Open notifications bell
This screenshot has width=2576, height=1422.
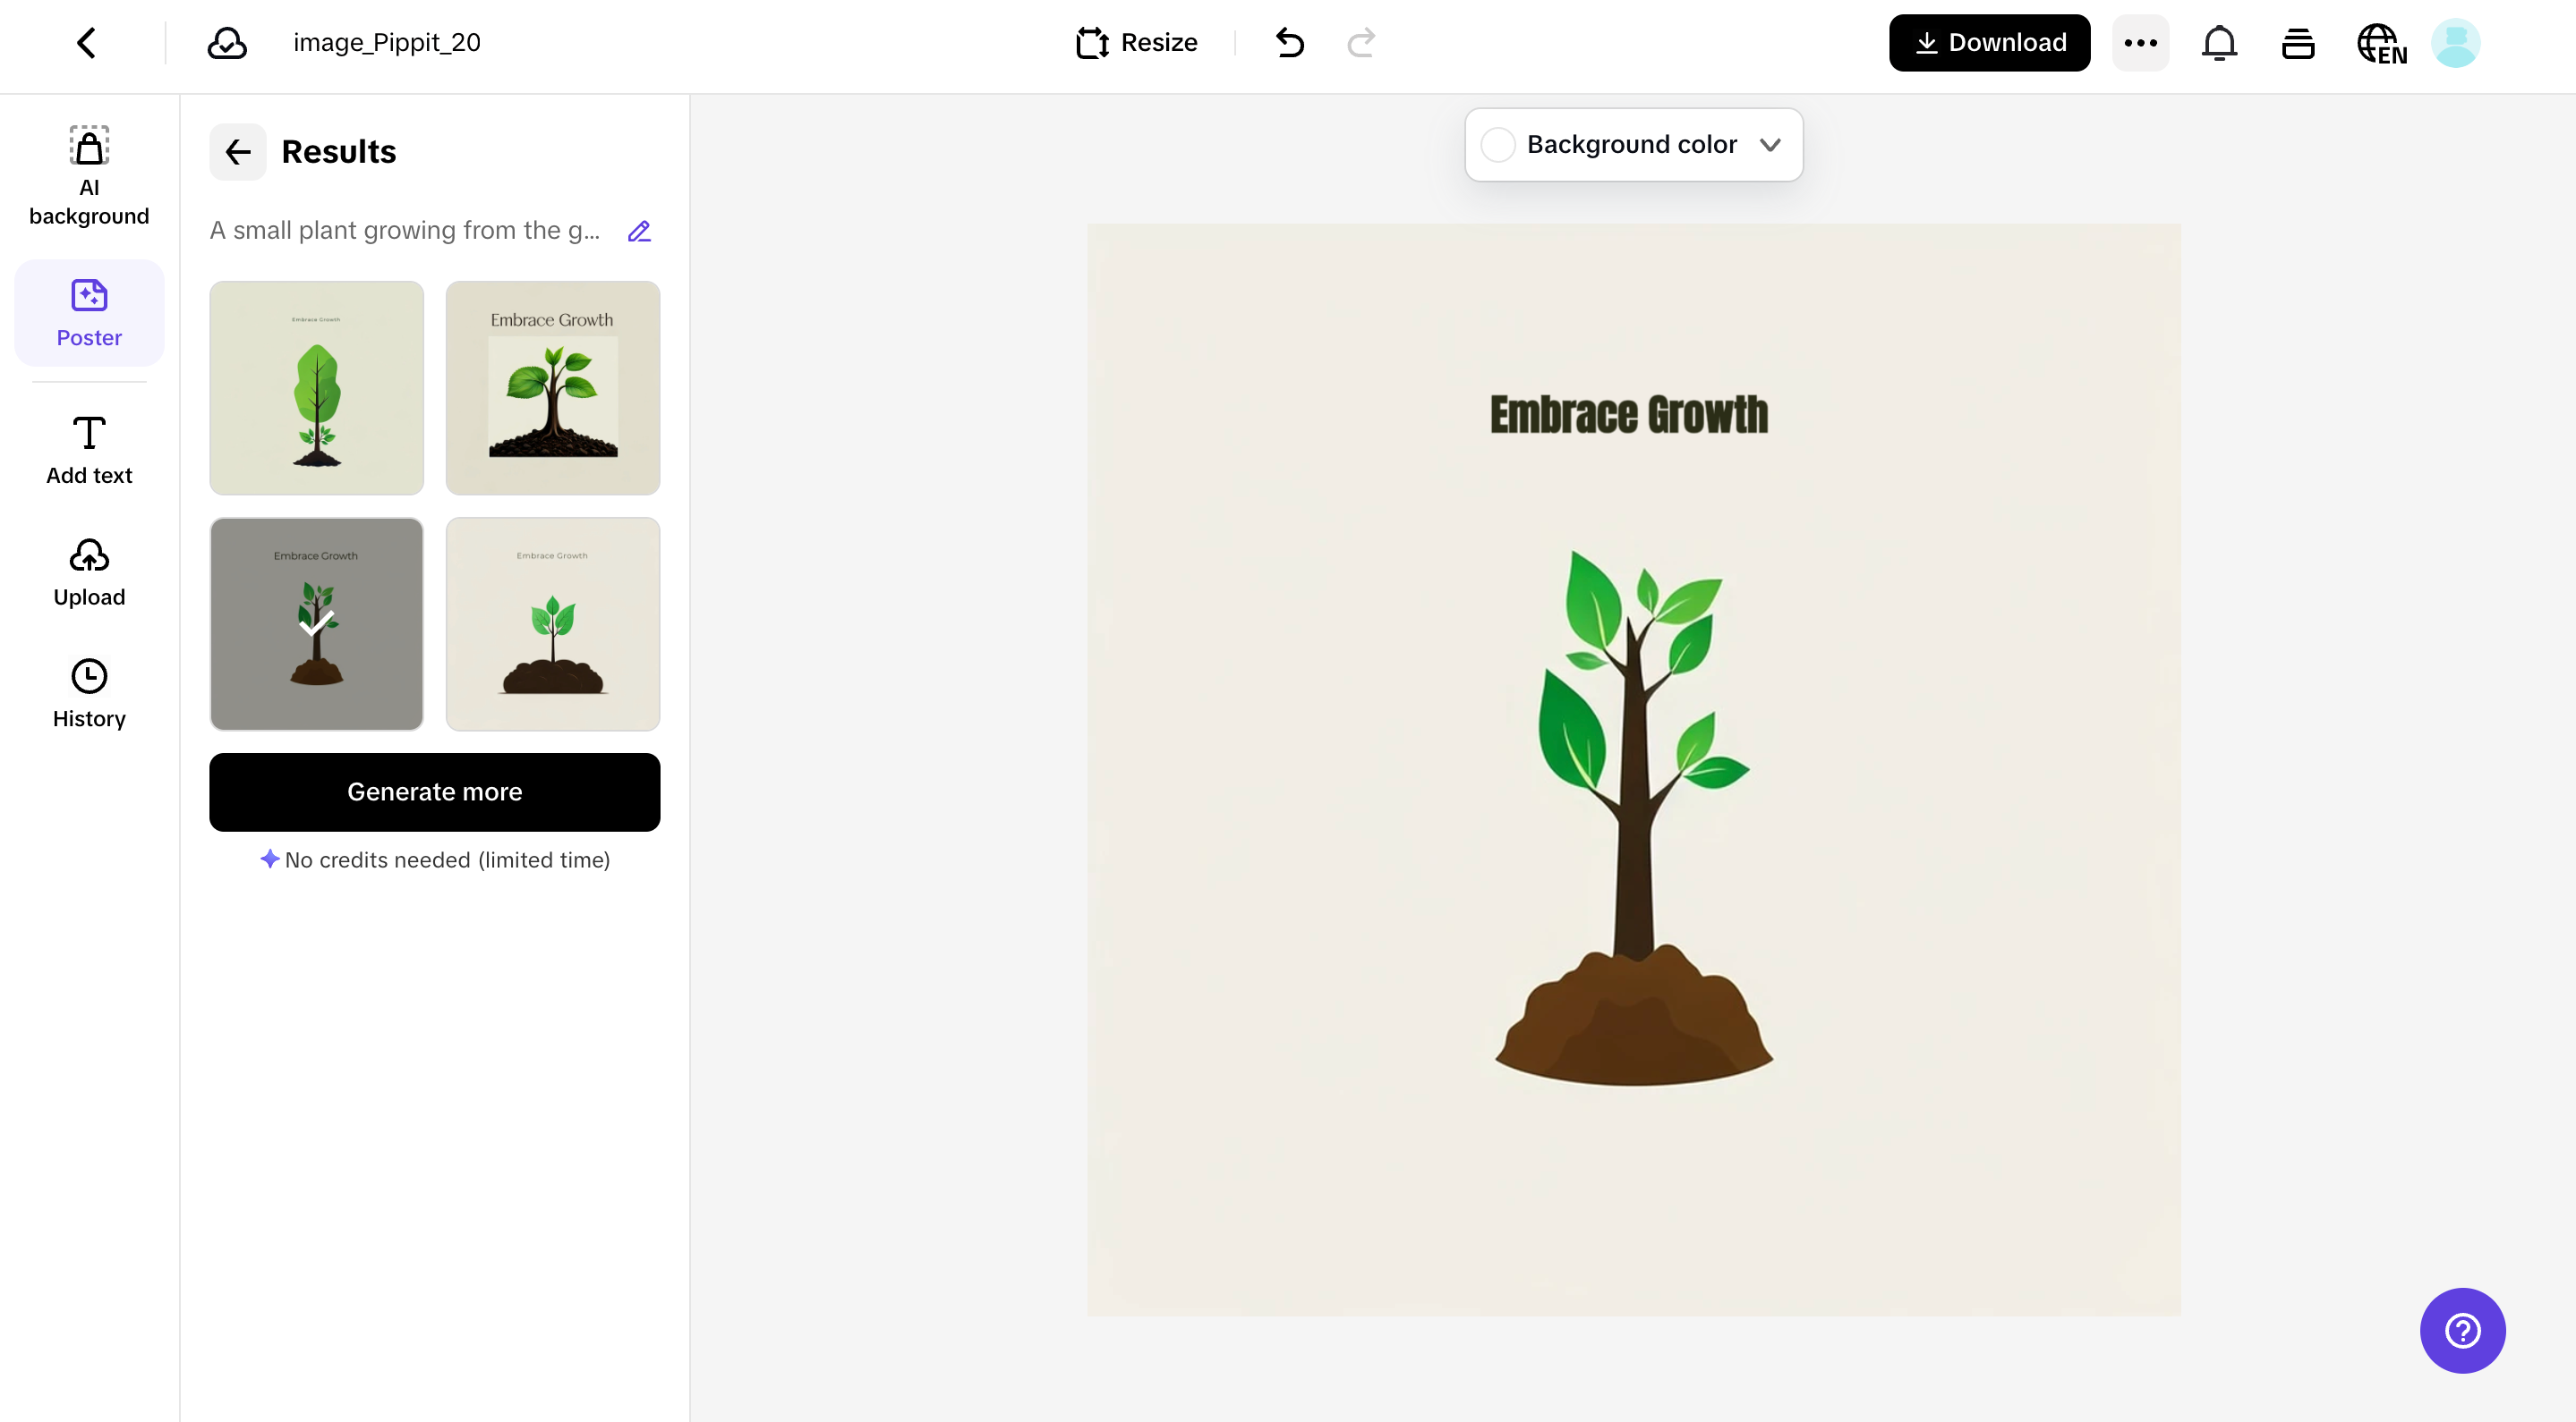click(x=2219, y=43)
